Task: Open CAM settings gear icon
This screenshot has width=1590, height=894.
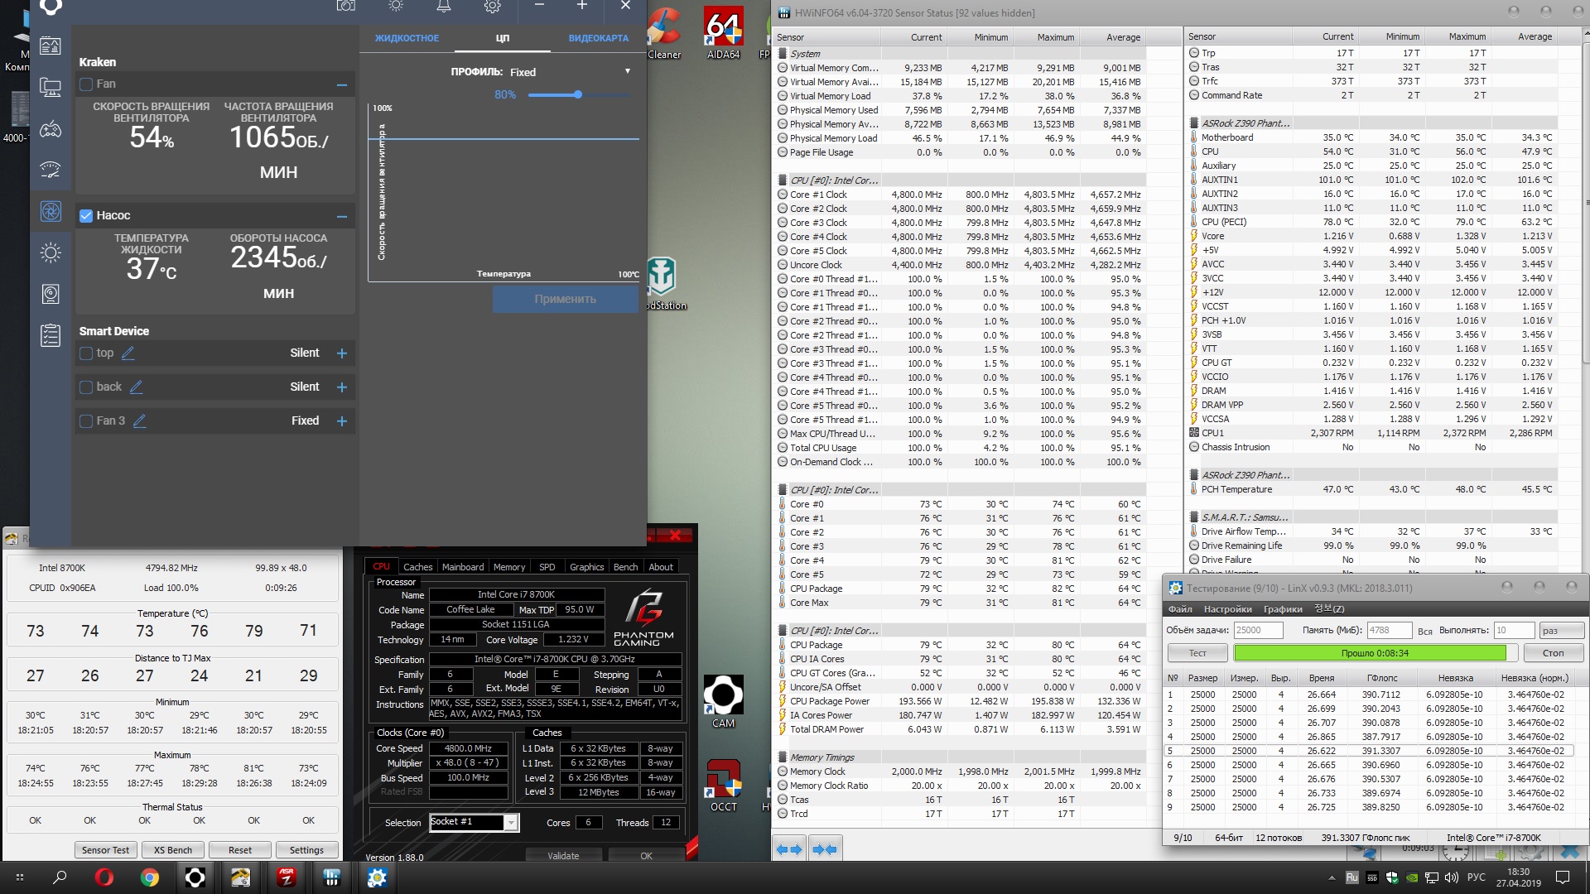Action: pyautogui.click(x=493, y=6)
